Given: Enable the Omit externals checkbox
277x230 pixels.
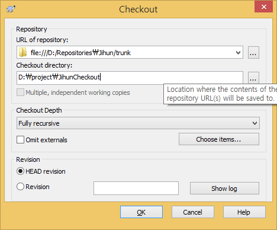Looking at the screenshot, I should 20,139.
